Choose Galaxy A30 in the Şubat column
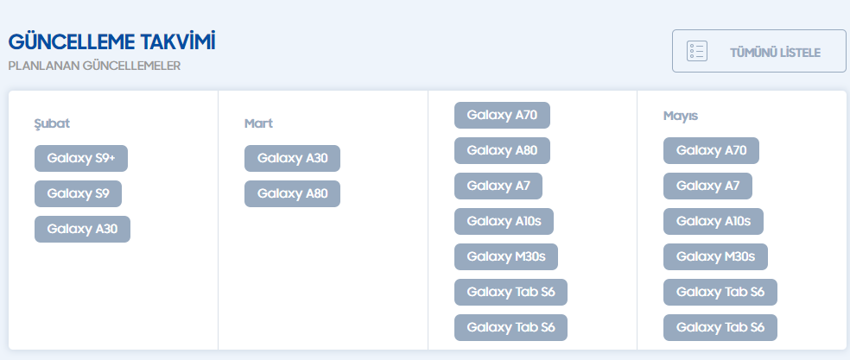850x360 pixels. 82,229
